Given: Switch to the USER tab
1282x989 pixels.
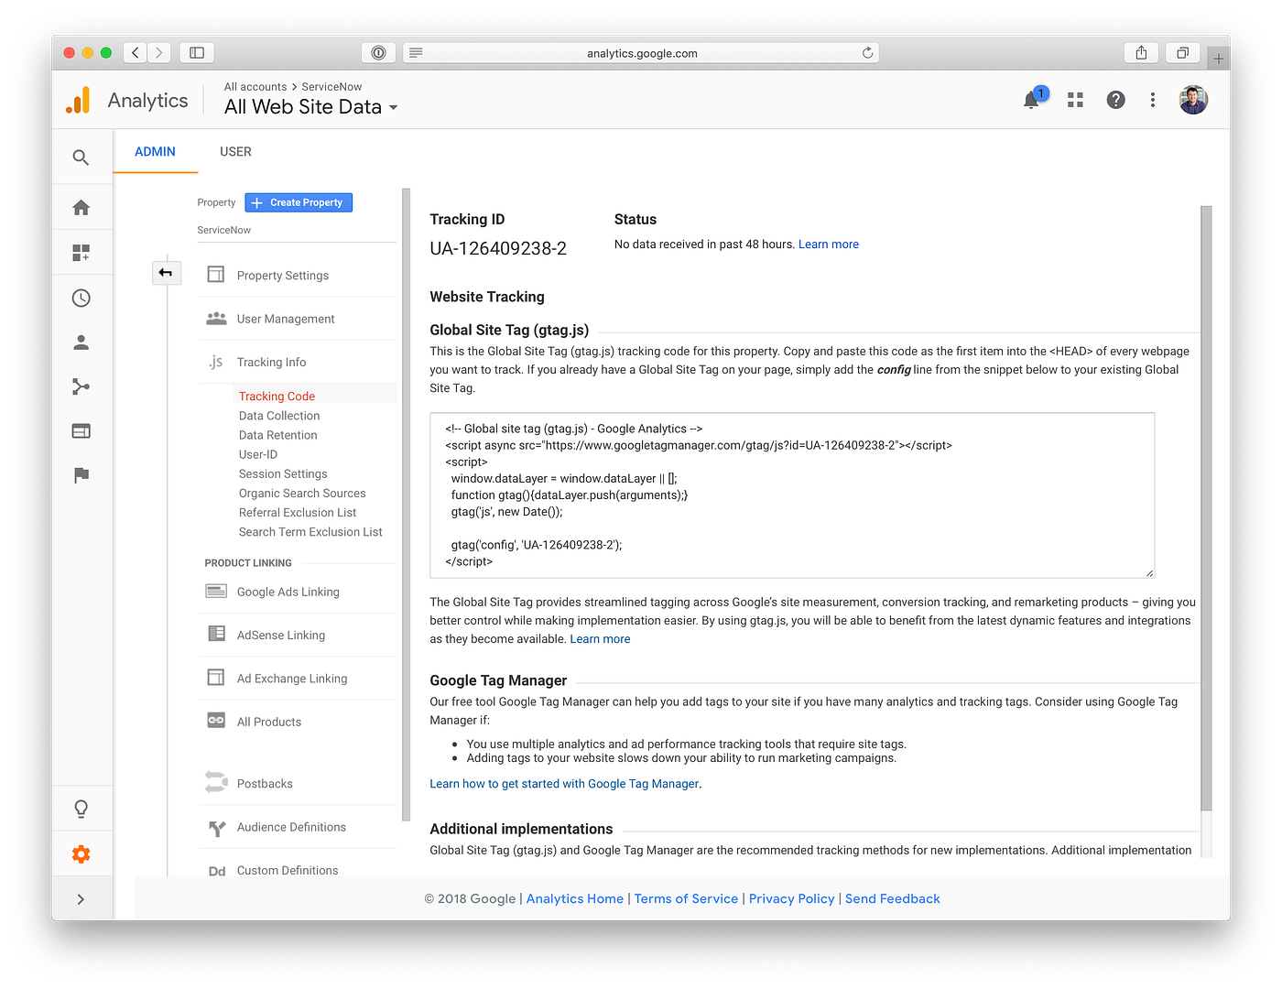Looking at the screenshot, I should click(x=235, y=151).
